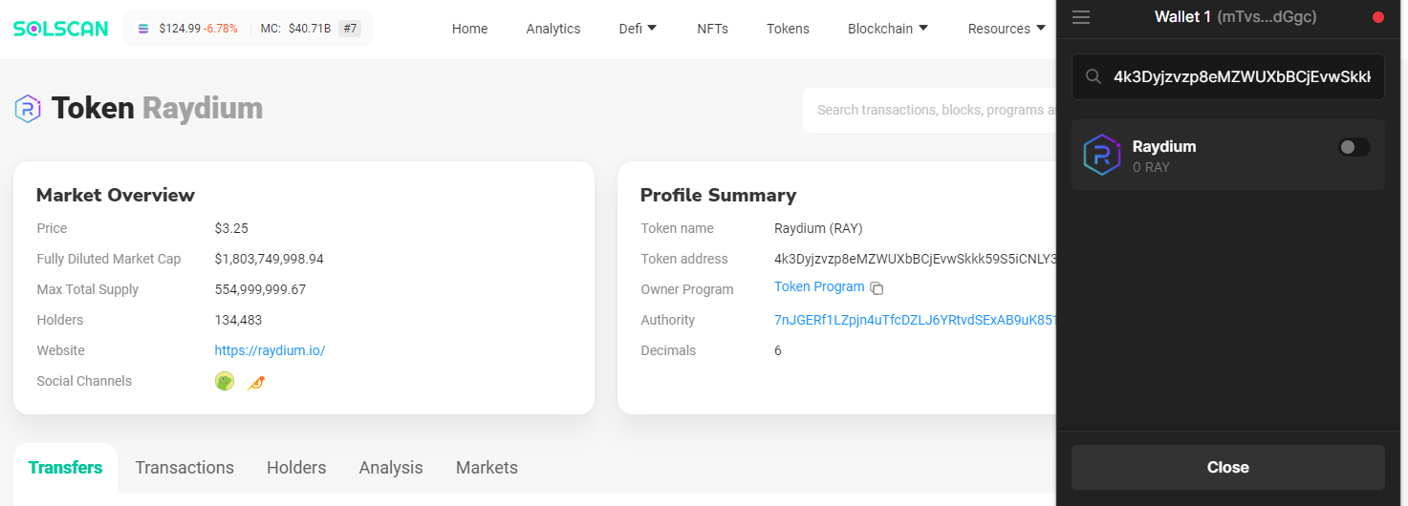Click the SOL price $124.99
This screenshot has height=506, width=1408.
tap(180, 29)
